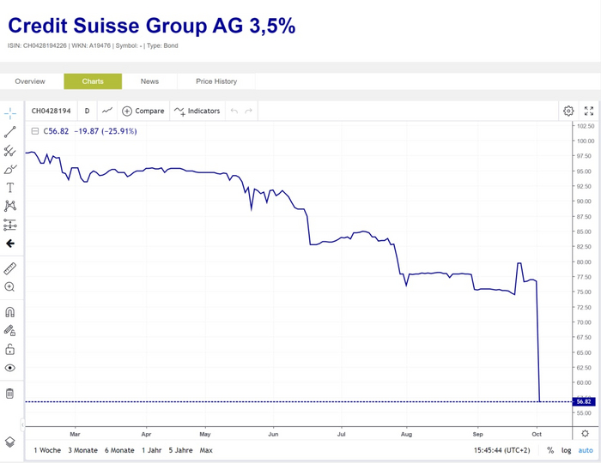The height and width of the screenshot is (463, 601).
Task: Toggle magnet mode on
Action: tap(10, 312)
